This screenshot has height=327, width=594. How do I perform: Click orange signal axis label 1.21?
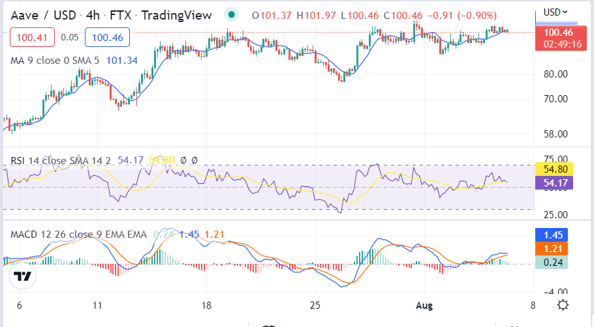[552, 249]
